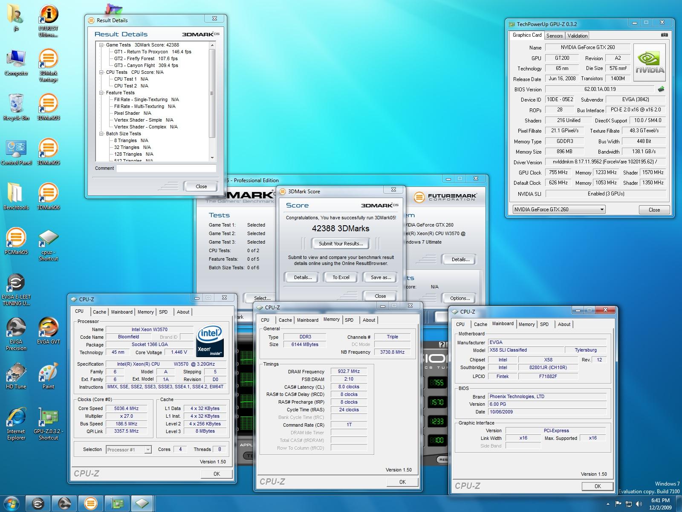Launch the PCMark05 desktop shortcut

click(x=16, y=242)
